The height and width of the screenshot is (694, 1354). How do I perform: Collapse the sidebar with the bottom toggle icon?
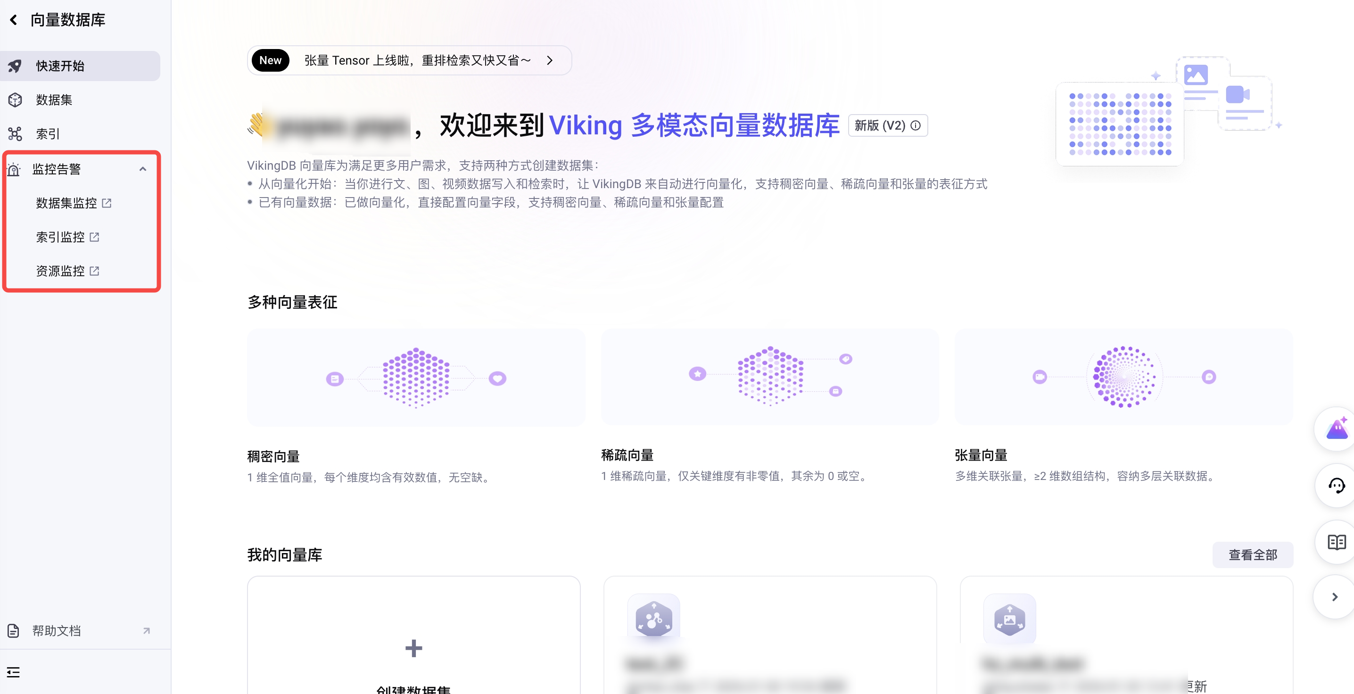13,672
